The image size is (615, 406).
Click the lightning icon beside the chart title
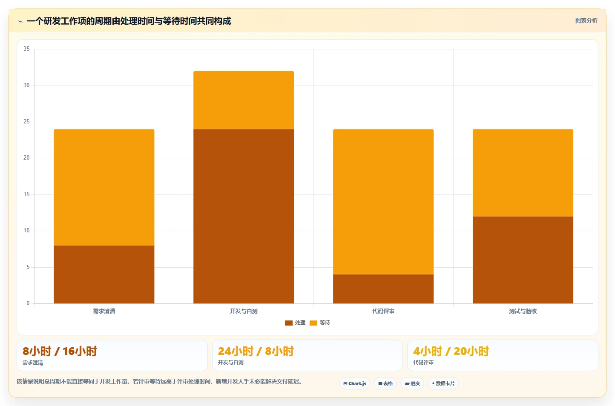(20, 21)
